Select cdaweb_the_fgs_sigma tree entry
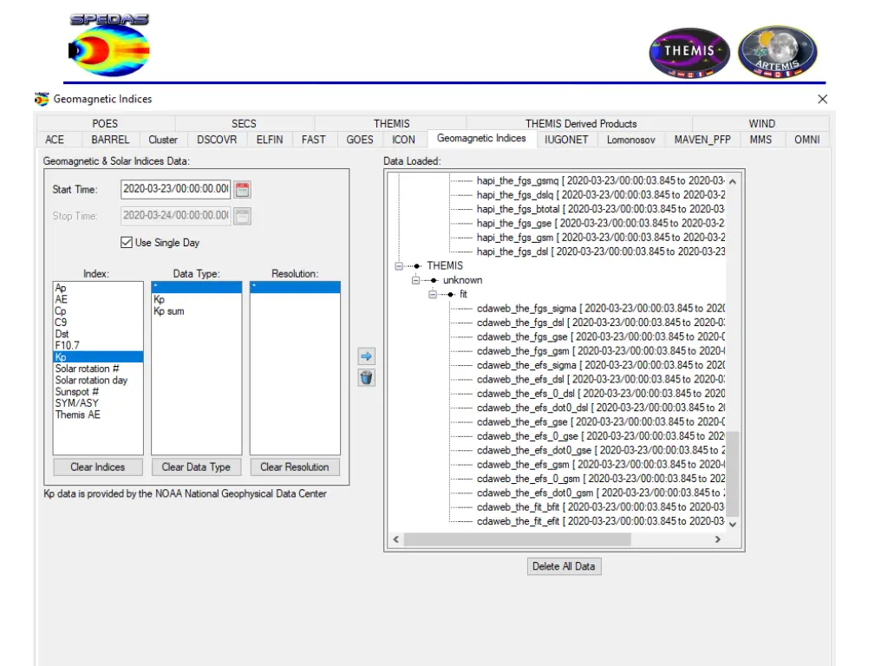The width and height of the screenshot is (888, 666). (600, 308)
